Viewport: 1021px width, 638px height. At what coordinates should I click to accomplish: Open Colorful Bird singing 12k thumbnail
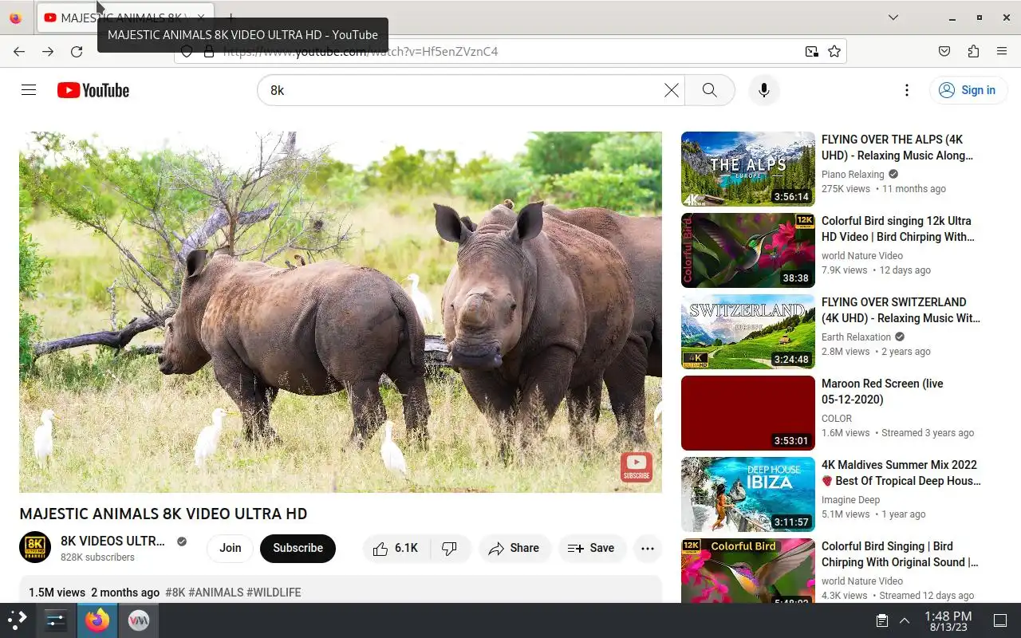[x=748, y=250]
